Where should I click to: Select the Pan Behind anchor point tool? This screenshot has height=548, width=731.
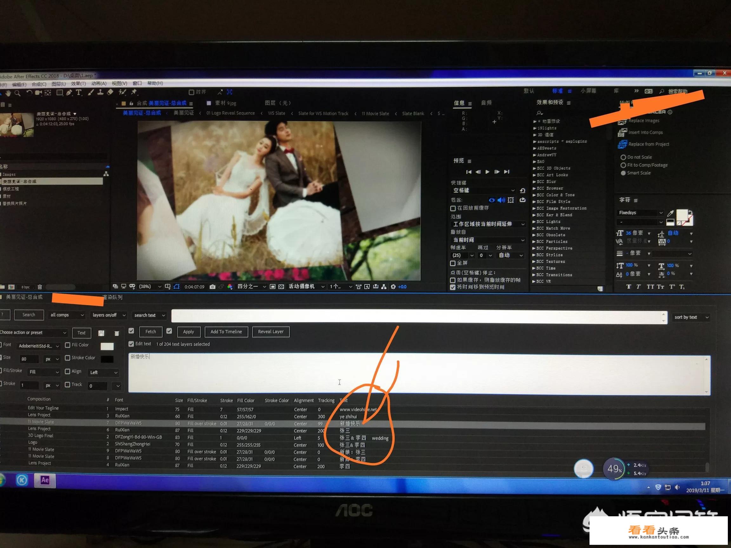click(x=48, y=93)
